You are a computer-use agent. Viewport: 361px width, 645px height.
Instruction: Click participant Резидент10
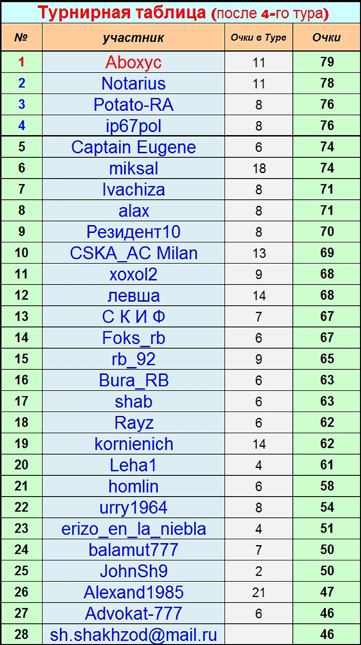(x=134, y=232)
